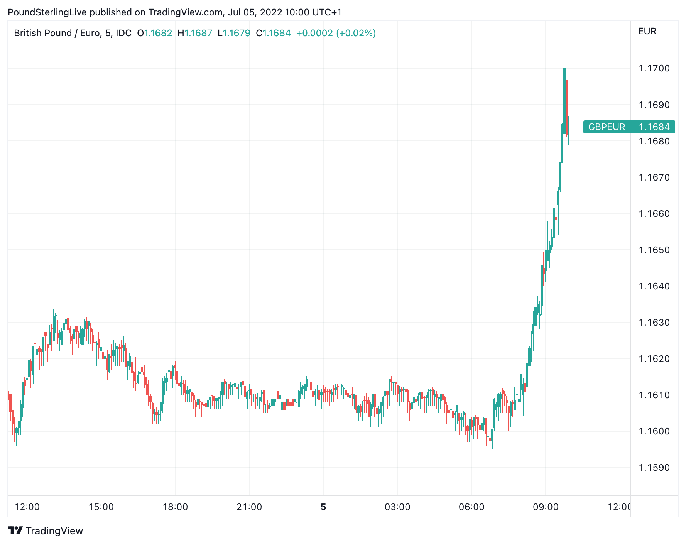Click the 1.1700 price axis label
The width and height of the screenshot is (686, 544).
(x=654, y=68)
